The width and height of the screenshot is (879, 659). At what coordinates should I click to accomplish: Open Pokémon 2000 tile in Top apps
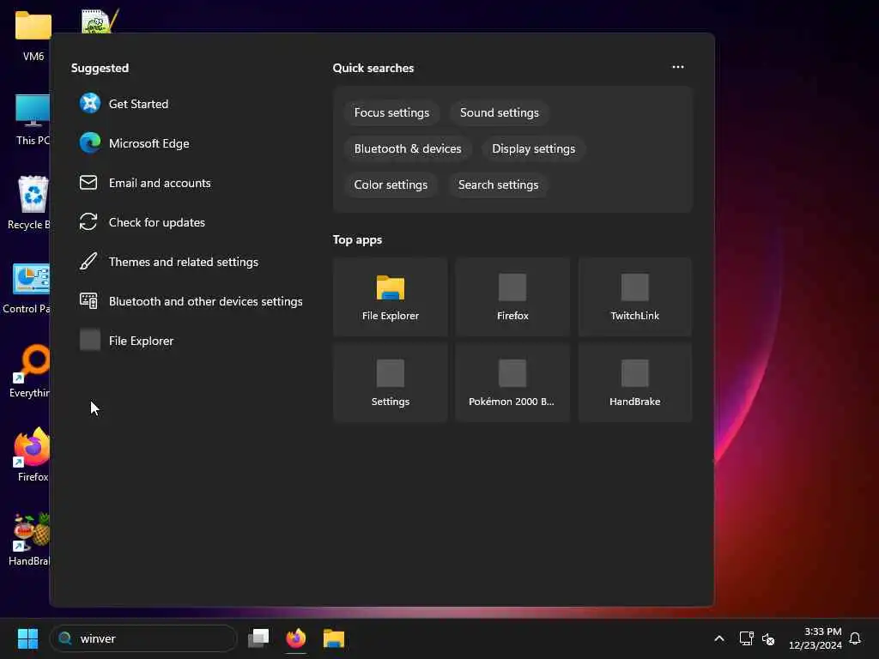[512, 383]
